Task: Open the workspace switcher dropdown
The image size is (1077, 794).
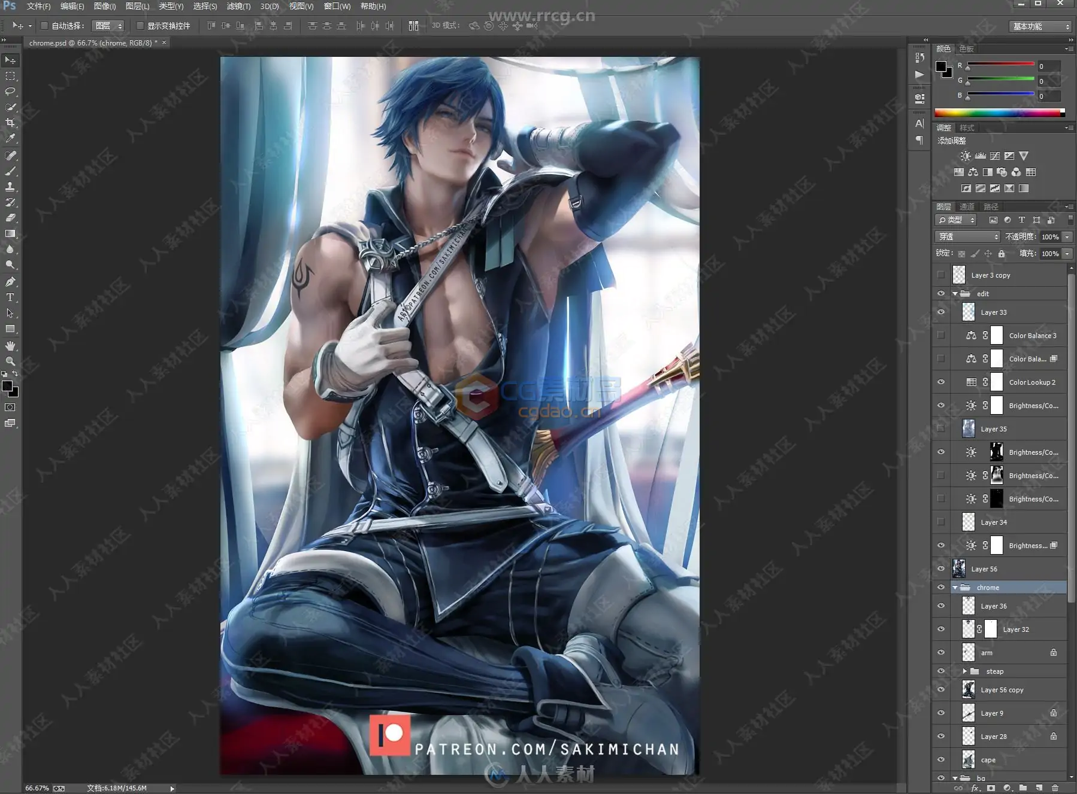Action: [1040, 26]
